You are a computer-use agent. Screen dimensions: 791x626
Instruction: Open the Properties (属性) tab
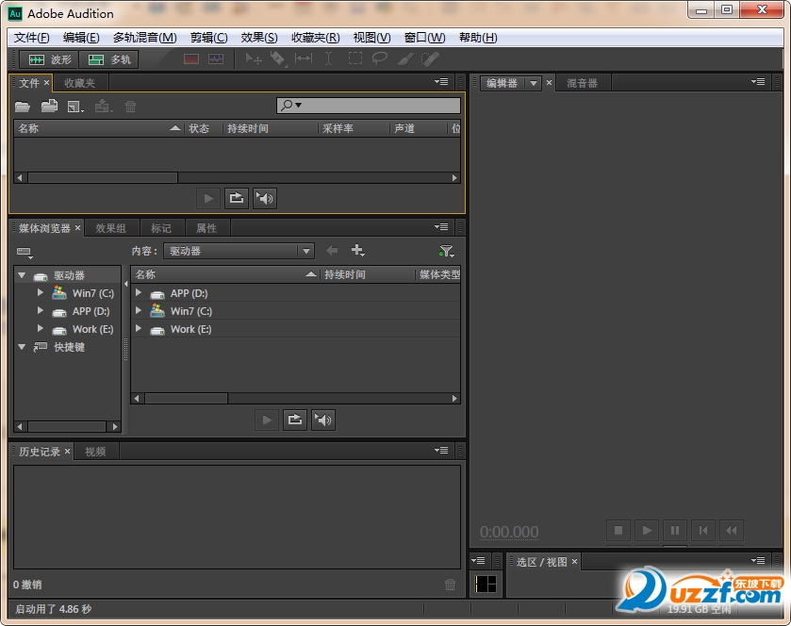coord(206,228)
